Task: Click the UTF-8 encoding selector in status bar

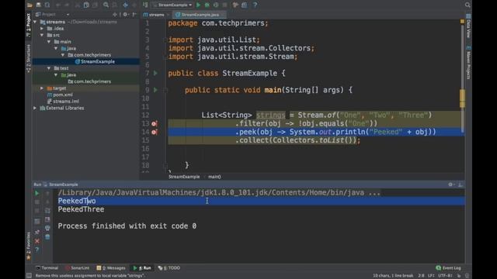Action: (445, 276)
